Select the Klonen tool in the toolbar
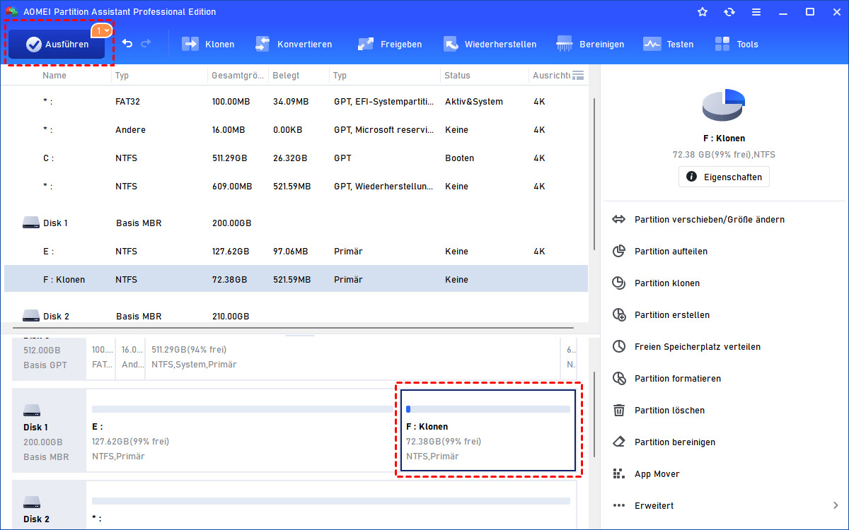Viewport: 849px width, 530px height. (208, 43)
